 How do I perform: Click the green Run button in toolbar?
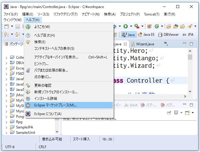126,26
